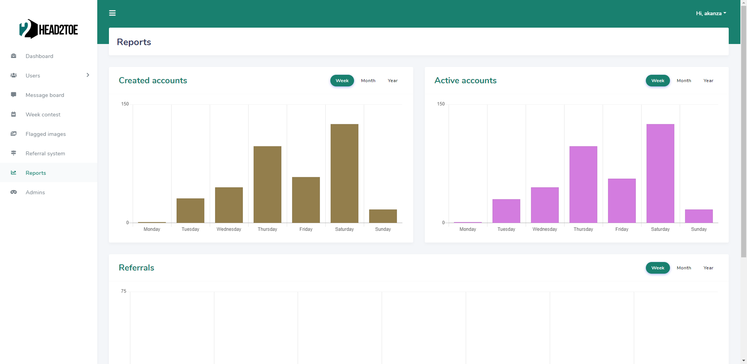
Task: Click the Referral system signpost icon
Action: pos(14,153)
